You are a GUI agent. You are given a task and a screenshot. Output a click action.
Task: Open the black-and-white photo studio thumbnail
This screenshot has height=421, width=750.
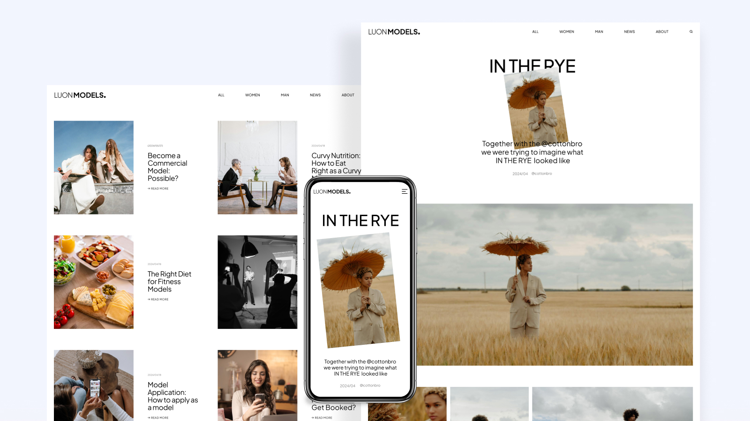(x=257, y=282)
